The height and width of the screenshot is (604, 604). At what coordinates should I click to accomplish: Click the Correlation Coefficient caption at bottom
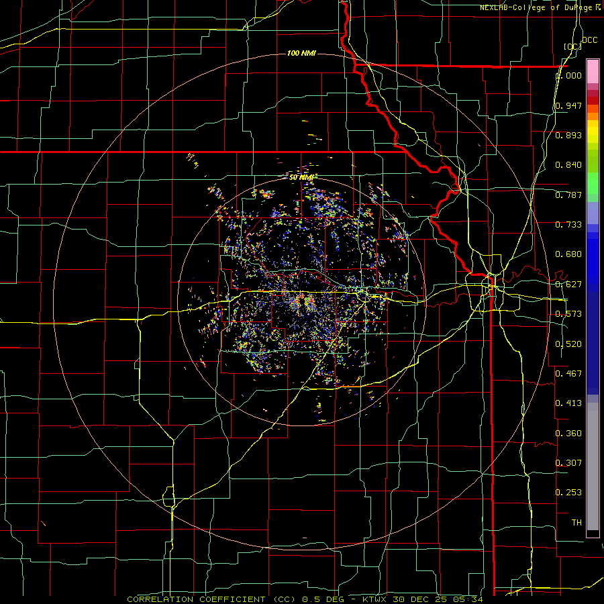pyautogui.click(x=305, y=599)
